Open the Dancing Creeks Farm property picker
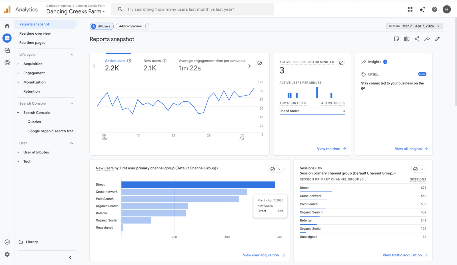 (x=76, y=11)
